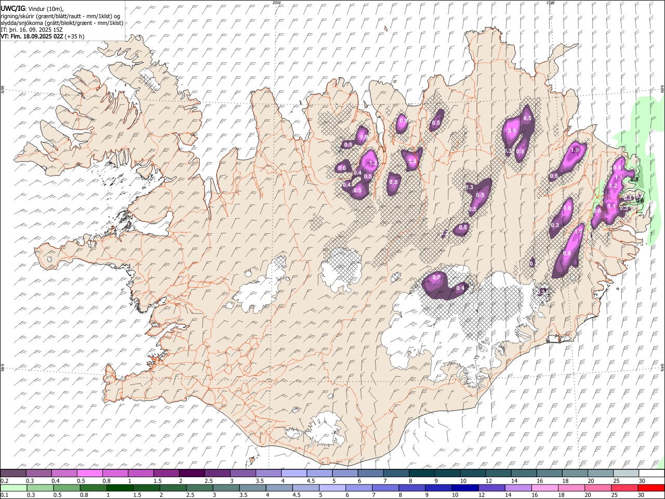Click the 20W longitude label

pyautogui.click(x=276, y=3)
